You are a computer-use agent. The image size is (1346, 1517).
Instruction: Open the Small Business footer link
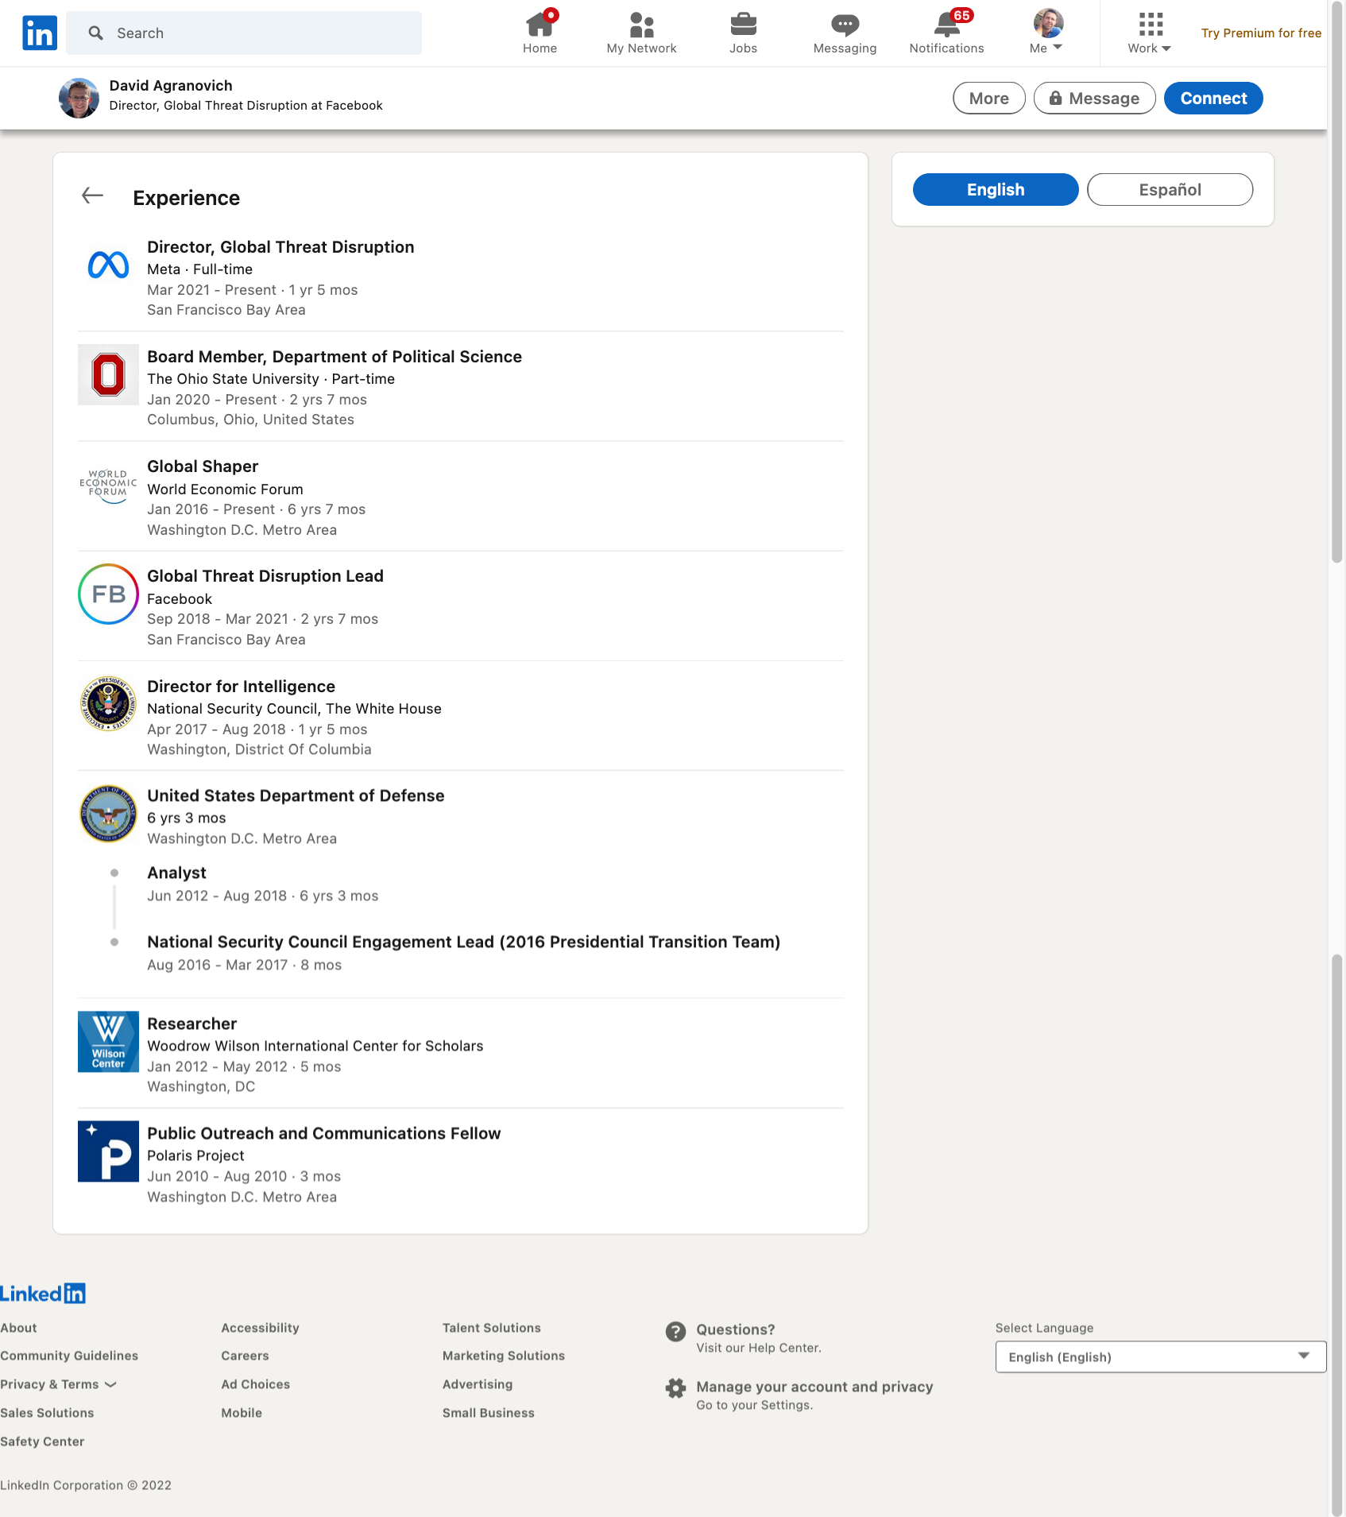point(488,1413)
